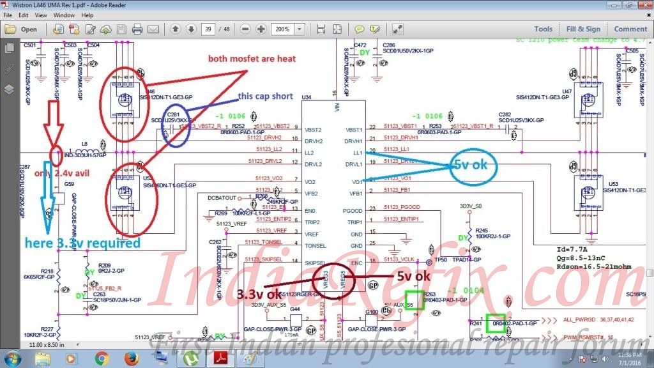The image size is (654, 368).
Task: Click the highlight text icon
Action: [375, 29]
